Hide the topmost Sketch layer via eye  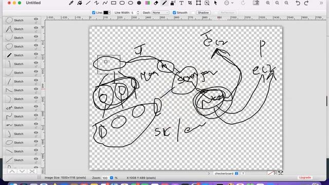(36, 19)
